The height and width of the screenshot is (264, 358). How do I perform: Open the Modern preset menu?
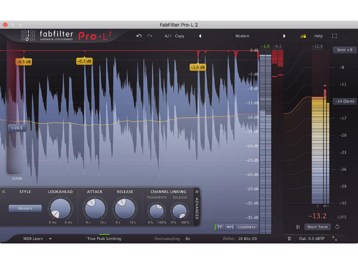[x=242, y=36]
